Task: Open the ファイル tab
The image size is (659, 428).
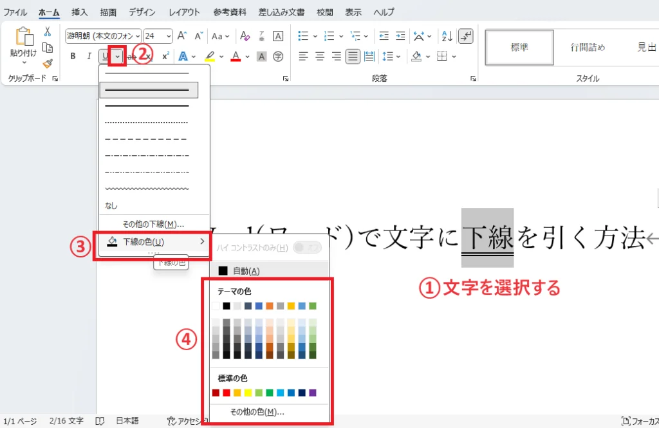Action: click(15, 12)
